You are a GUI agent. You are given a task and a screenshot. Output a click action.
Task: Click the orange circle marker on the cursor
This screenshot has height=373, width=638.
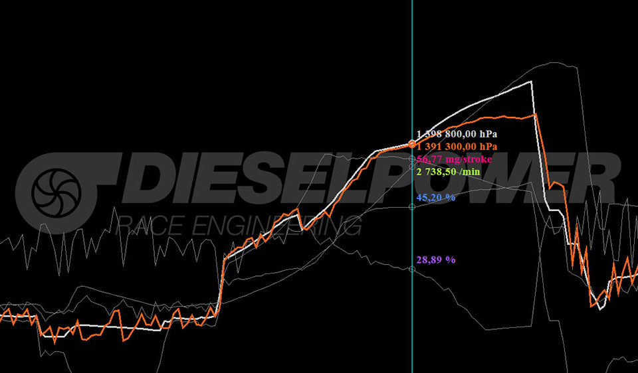coord(412,144)
